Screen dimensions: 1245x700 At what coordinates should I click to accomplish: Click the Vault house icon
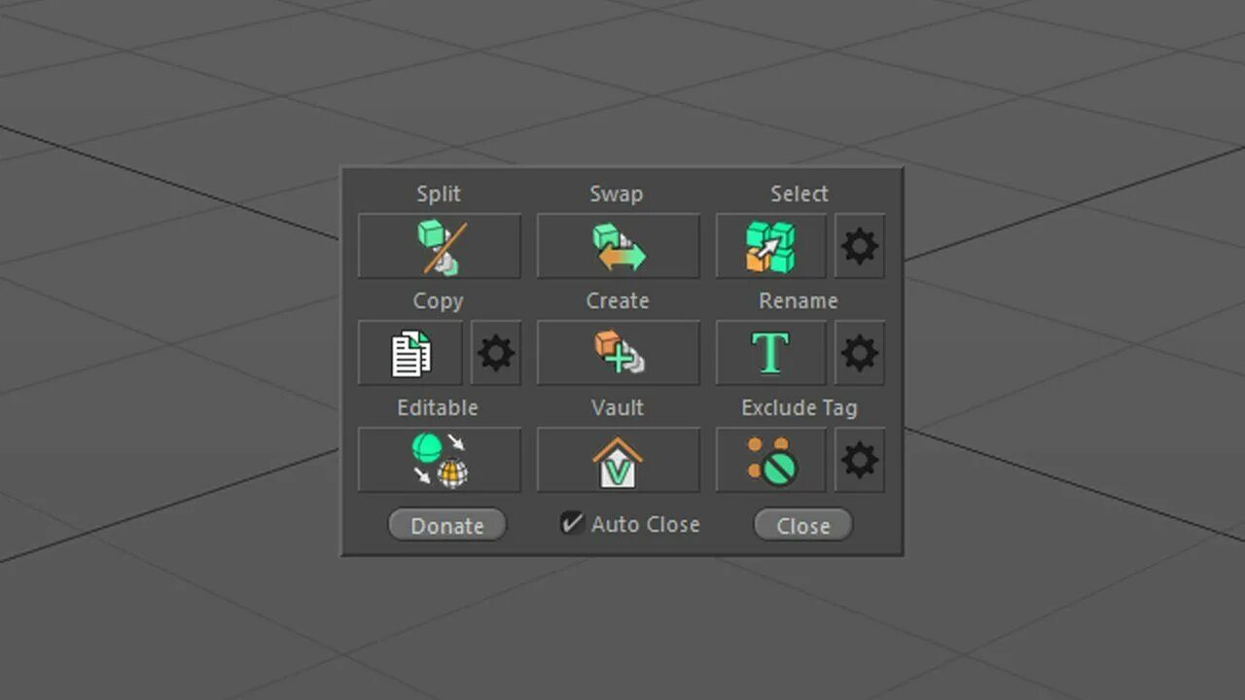(x=618, y=460)
